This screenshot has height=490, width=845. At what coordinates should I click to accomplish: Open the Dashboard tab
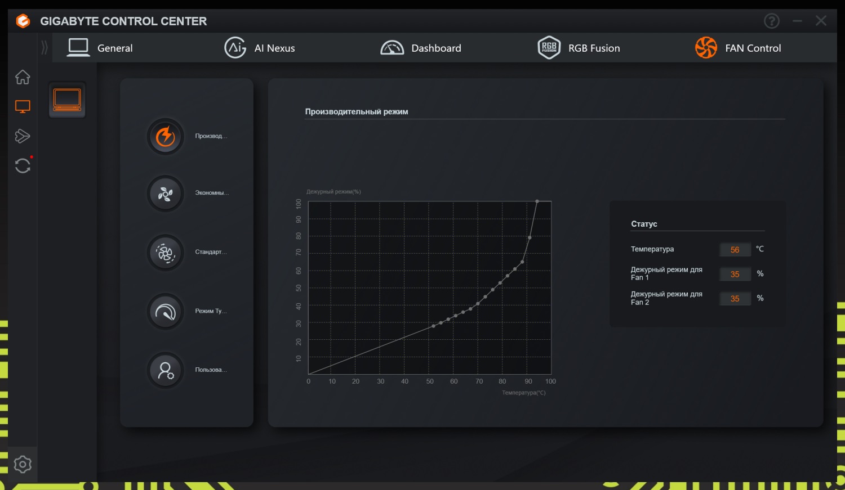click(421, 48)
